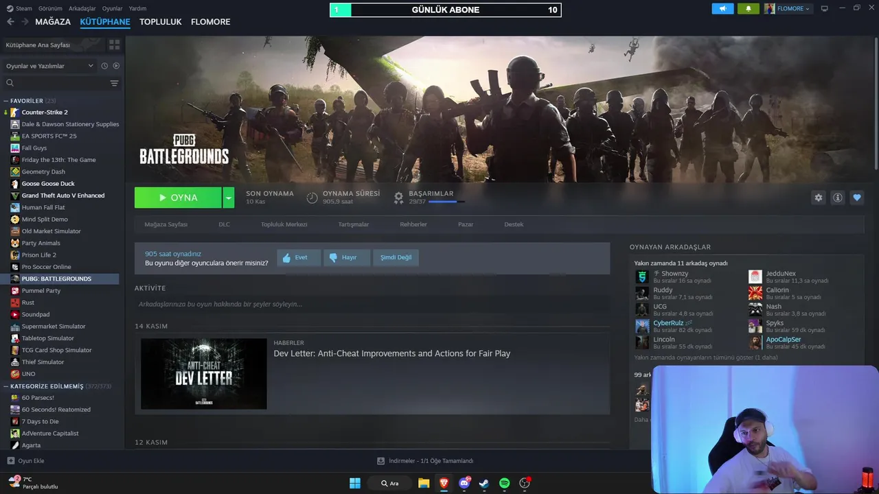Open the Oyunlar menu
This screenshot has width=879, height=494.
click(x=112, y=8)
